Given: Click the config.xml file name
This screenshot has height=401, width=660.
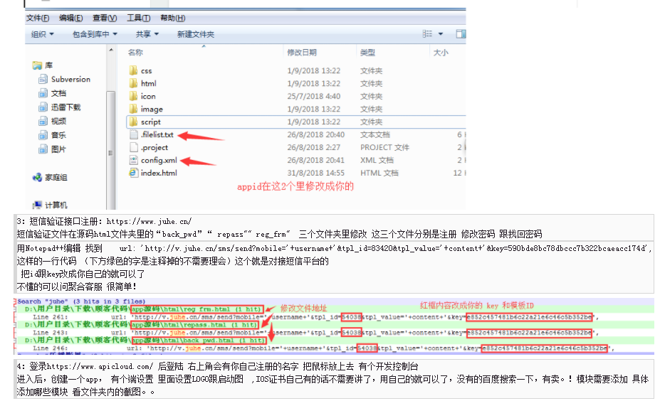Looking at the screenshot, I should pyautogui.click(x=159, y=160).
